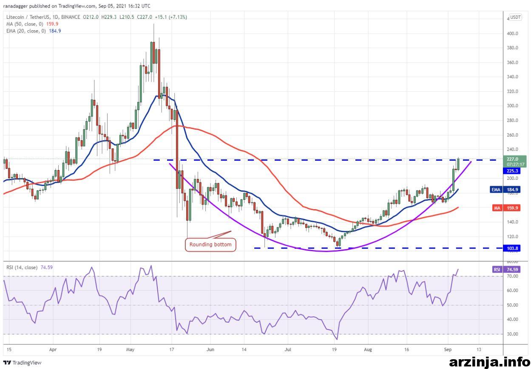Viewport: 531px width, 369px height.
Task: Click the 400.0 price axis label
Action: [512, 34]
